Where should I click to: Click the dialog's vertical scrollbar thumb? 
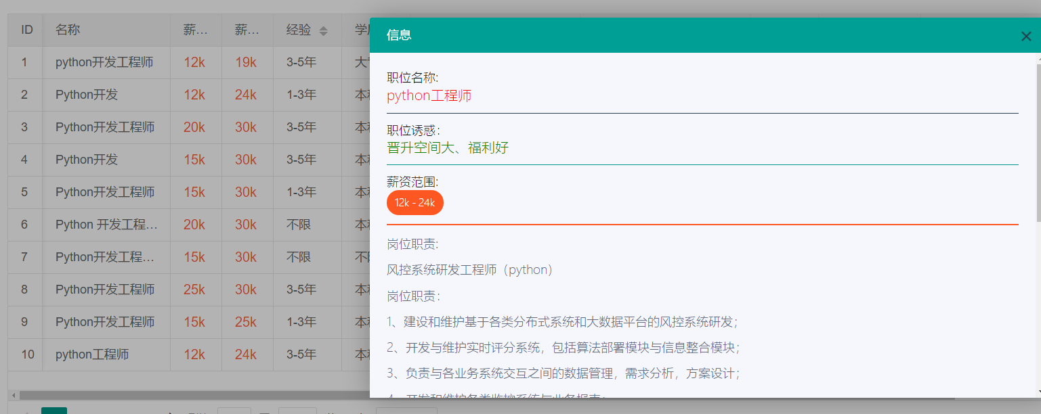[x=1038, y=143]
